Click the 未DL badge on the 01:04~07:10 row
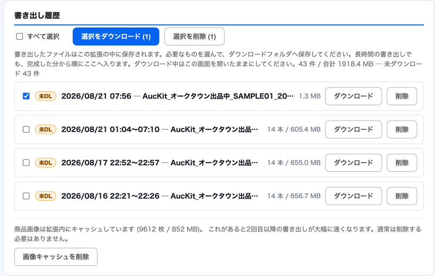The image size is (435, 276). [46, 129]
